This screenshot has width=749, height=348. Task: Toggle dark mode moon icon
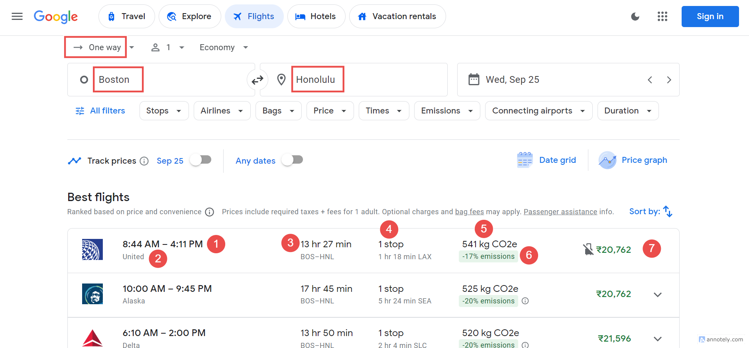pos(635,16)
